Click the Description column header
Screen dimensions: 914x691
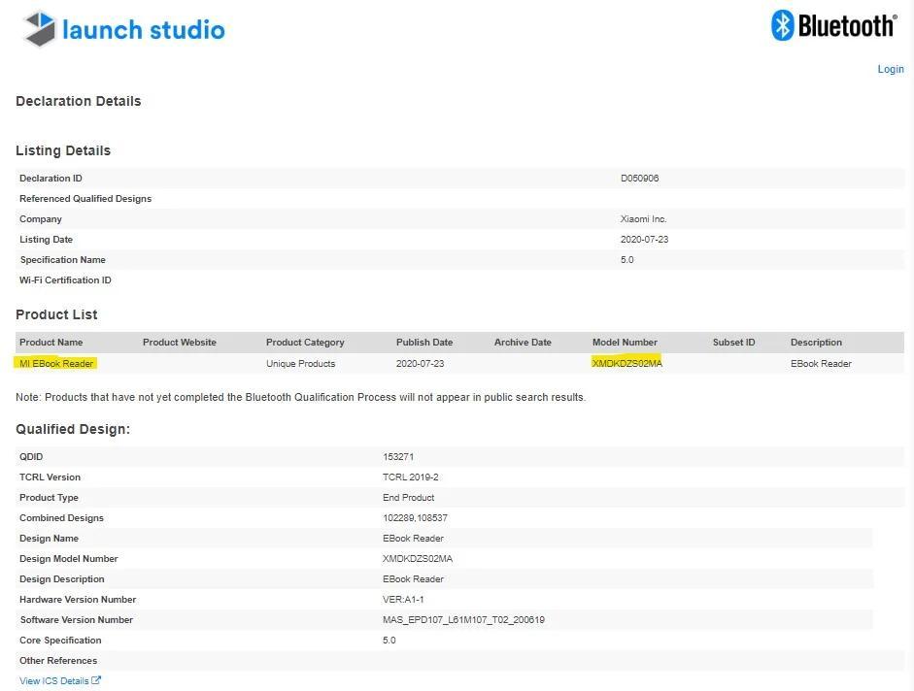click(x=816, y=343)
